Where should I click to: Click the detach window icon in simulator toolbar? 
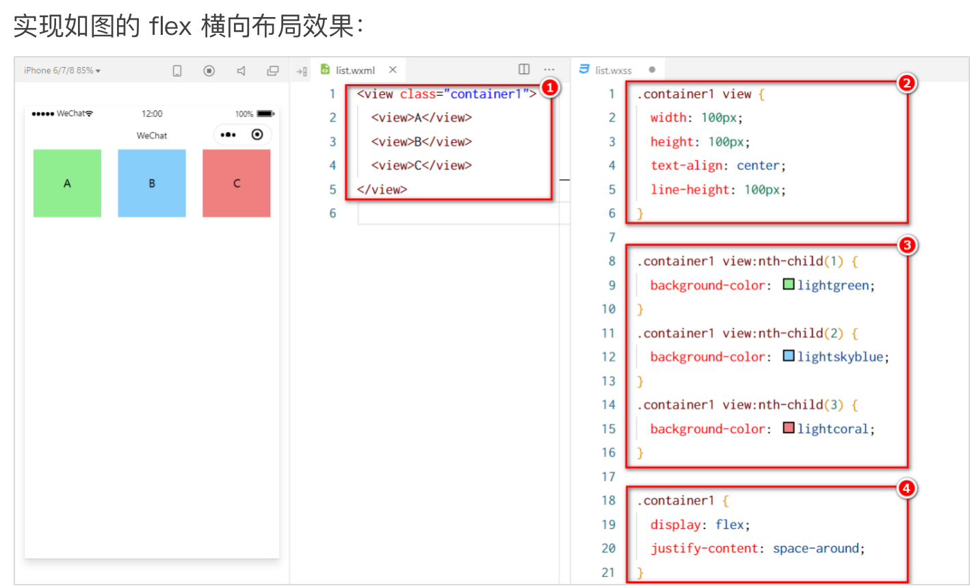tap(273, 70)
